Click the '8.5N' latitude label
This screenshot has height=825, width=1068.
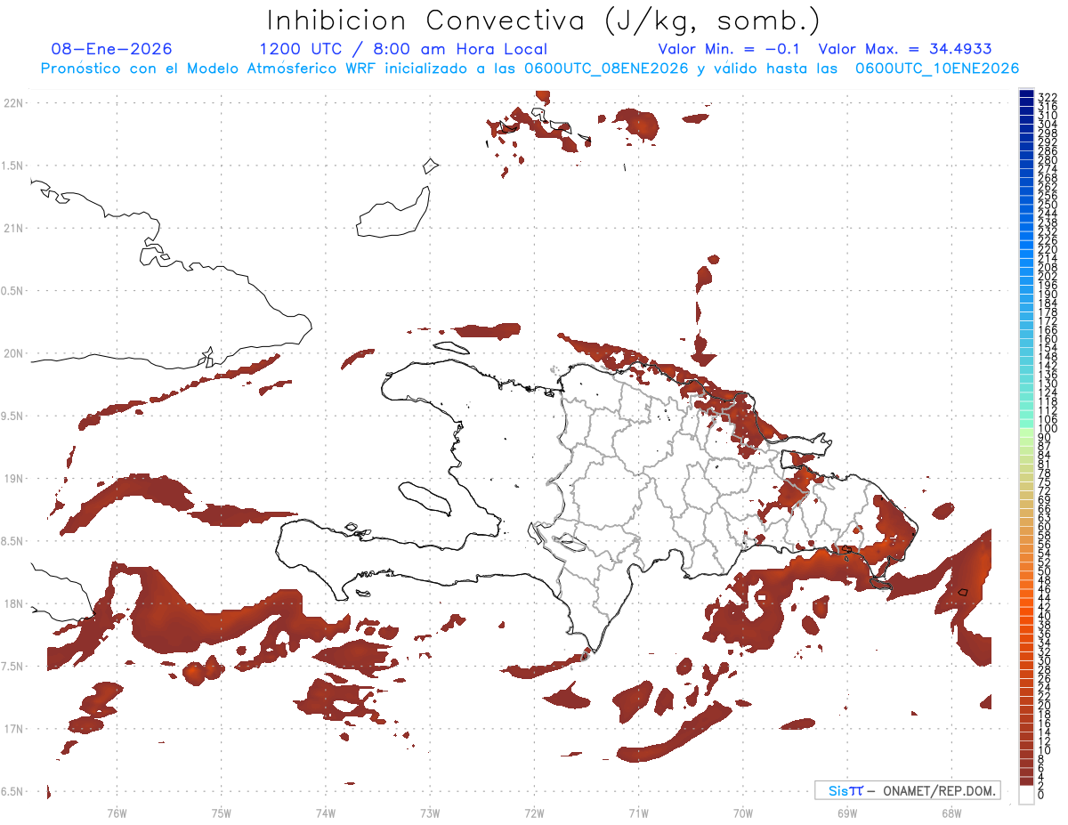(12, 541)
